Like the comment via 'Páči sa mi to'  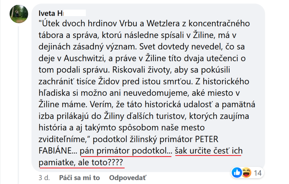coord(80,178)
